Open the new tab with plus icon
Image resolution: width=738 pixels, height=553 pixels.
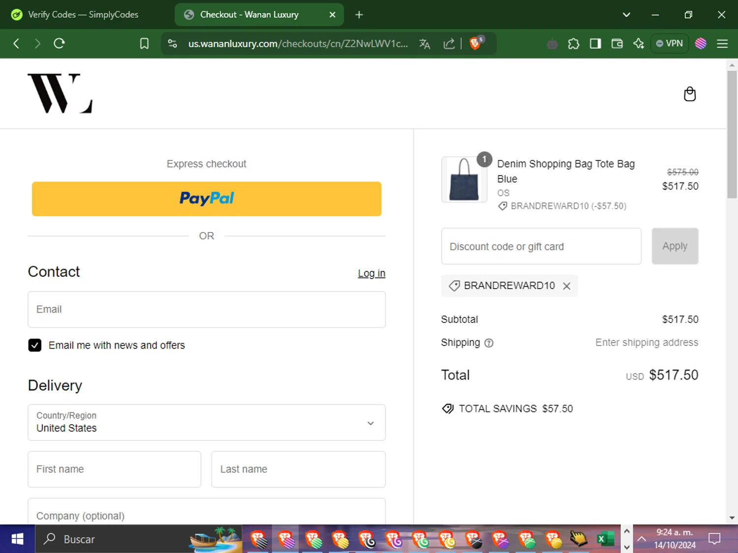[359, 15]
